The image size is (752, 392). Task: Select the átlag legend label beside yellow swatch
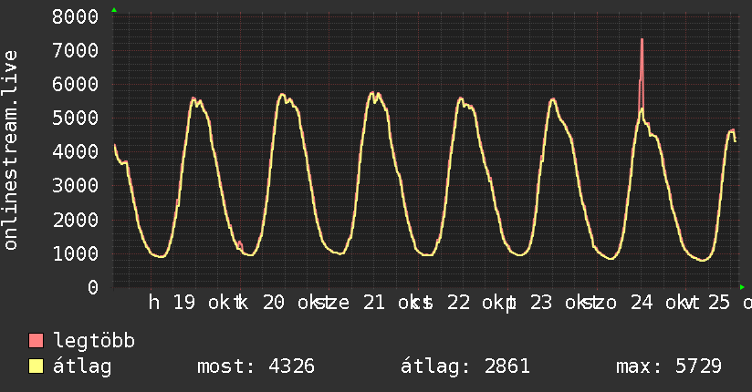(82, 366)
